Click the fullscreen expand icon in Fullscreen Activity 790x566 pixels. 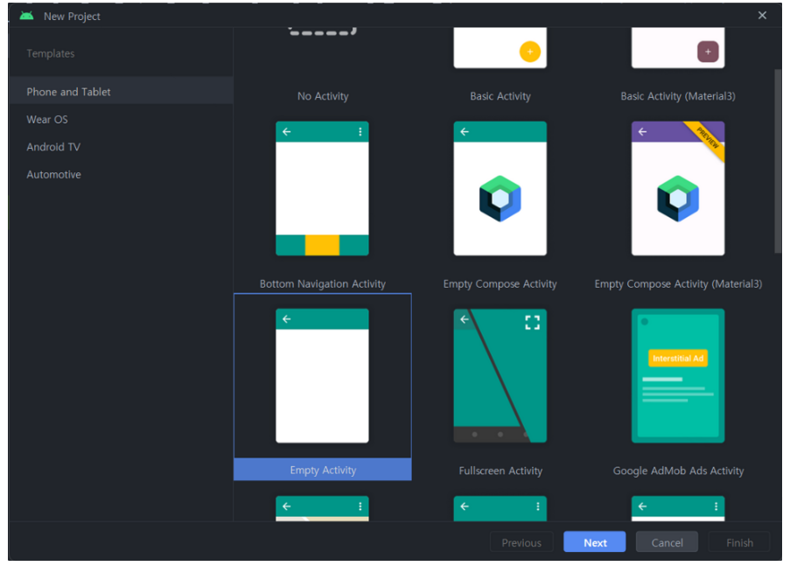click(532, 323)
